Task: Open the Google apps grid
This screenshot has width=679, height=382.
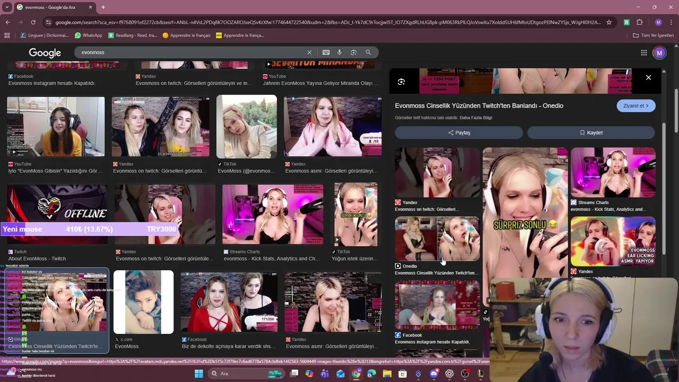Action: coord(643,53)
